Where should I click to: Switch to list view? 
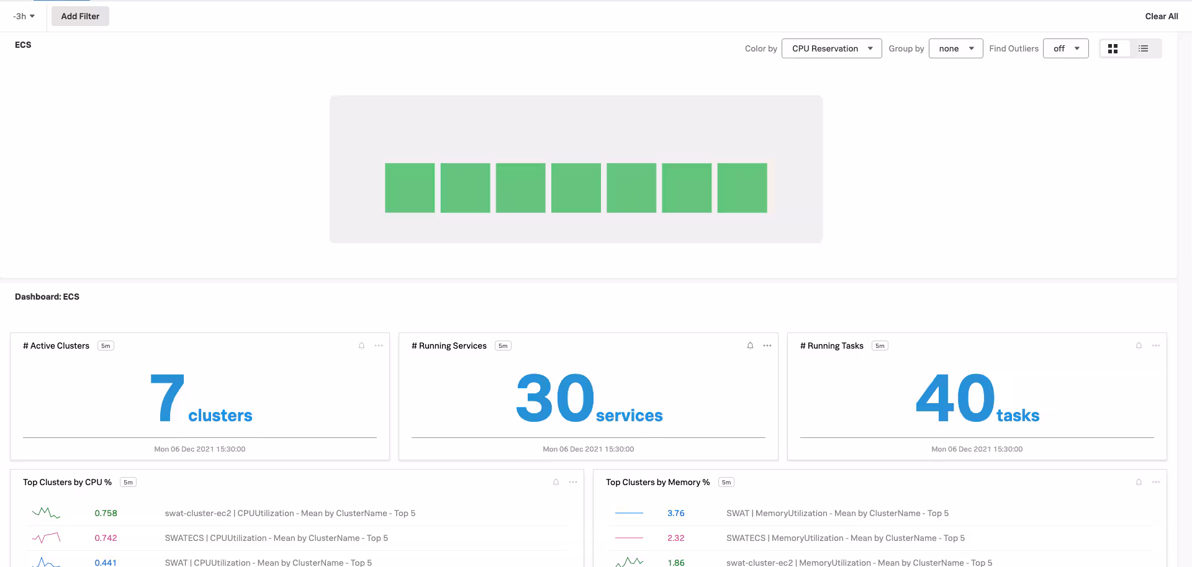point(1143,48)
